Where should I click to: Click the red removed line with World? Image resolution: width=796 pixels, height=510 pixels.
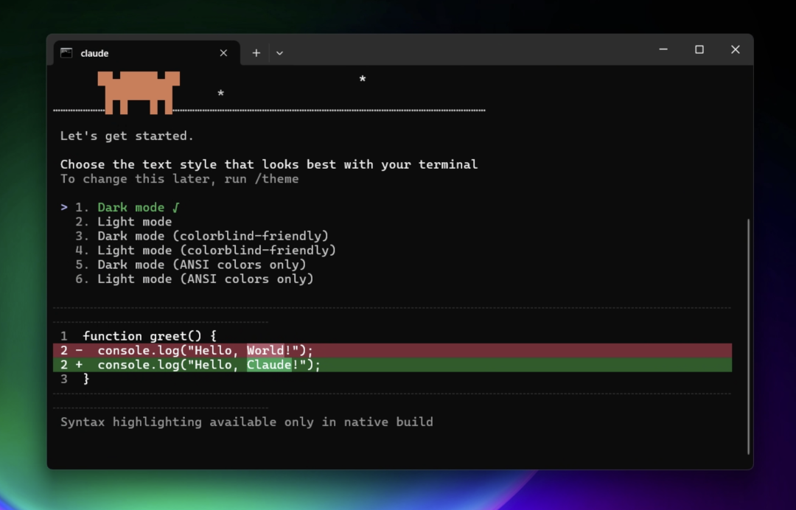pyautogui.click(x=392, y=351)
